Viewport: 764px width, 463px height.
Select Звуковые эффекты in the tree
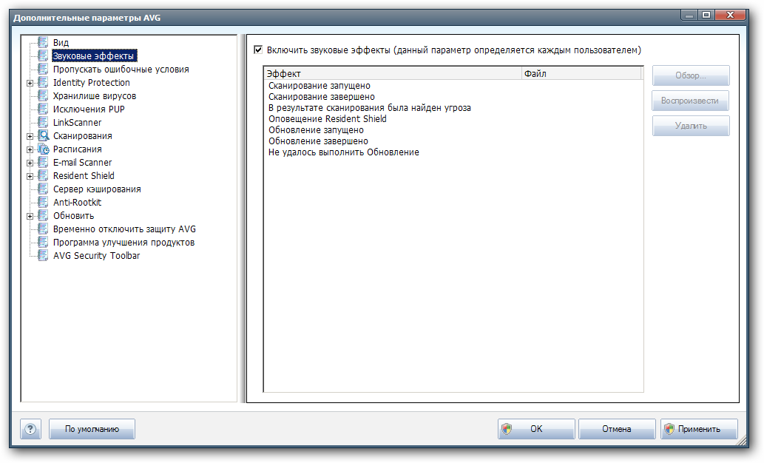pos(93,56)
